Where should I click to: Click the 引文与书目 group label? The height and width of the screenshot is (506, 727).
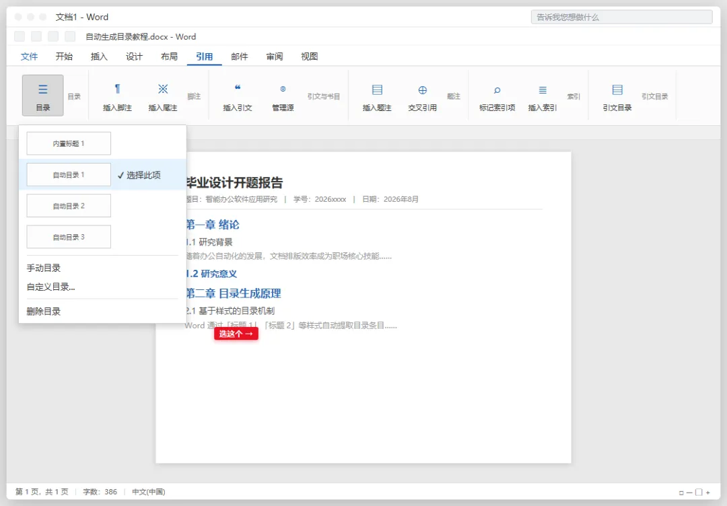pos(324,96)
